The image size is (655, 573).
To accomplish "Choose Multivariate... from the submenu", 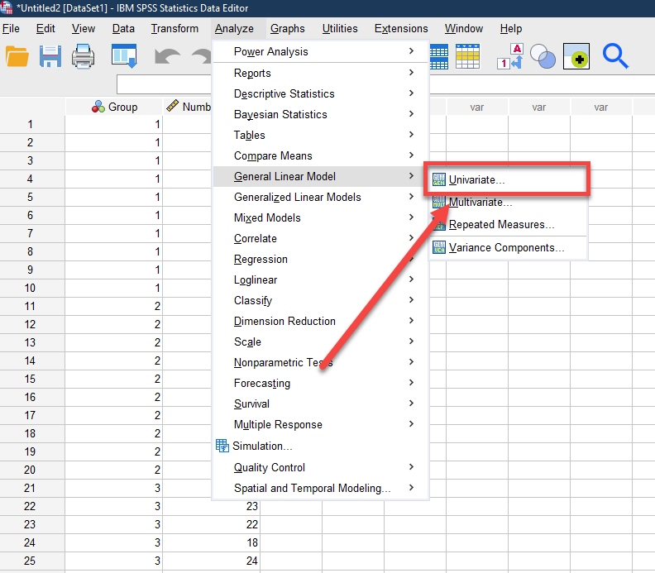I will 508,202.
